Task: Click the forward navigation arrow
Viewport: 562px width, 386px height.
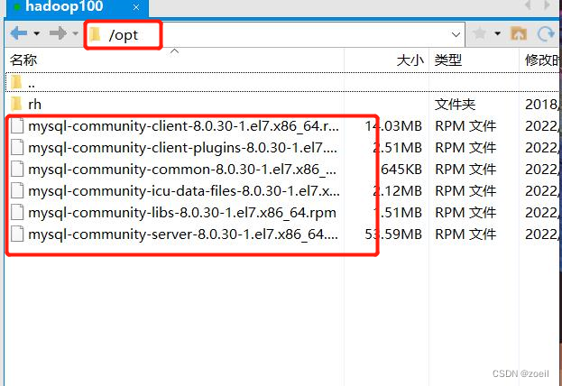Action: click(58, 33)
